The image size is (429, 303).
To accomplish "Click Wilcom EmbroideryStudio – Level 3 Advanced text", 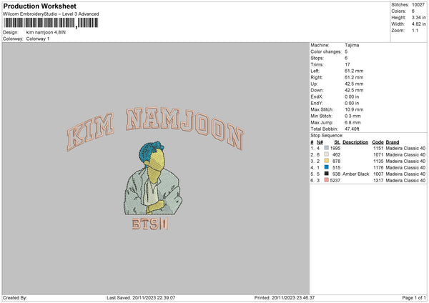I will tap(51, 14).
